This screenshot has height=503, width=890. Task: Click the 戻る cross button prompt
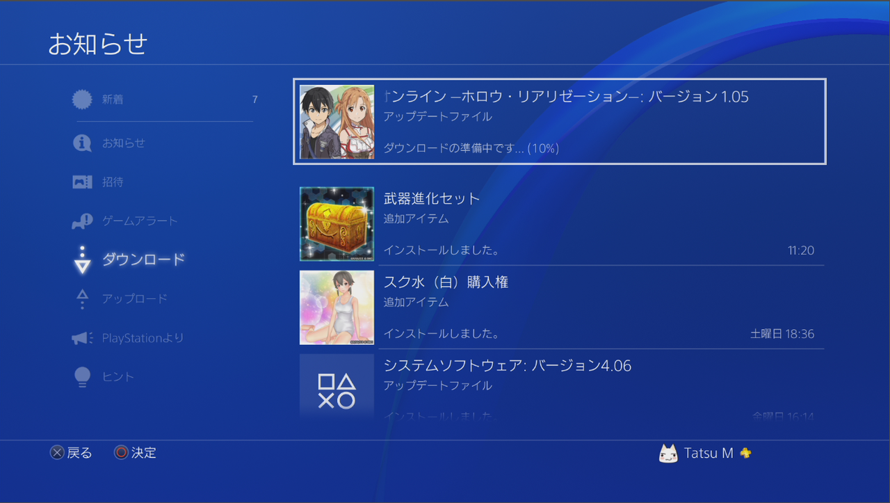click(71, 453)
